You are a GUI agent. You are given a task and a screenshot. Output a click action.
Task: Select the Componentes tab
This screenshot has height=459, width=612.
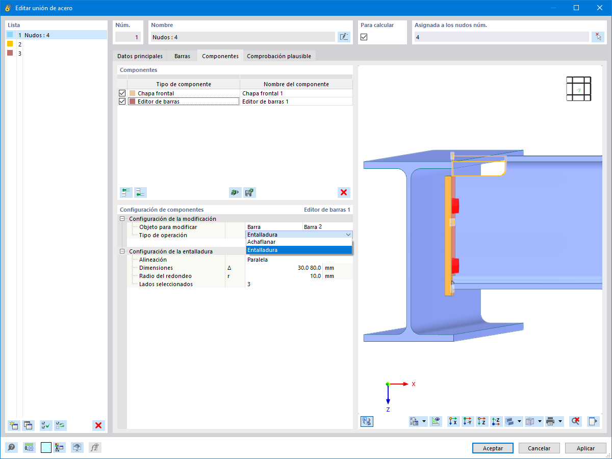point(220,56)
